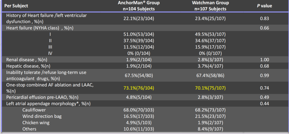Select the value 1.9%(2/107)
The height and width of the screenshot is (134, 289).
(x=210, y=122)
